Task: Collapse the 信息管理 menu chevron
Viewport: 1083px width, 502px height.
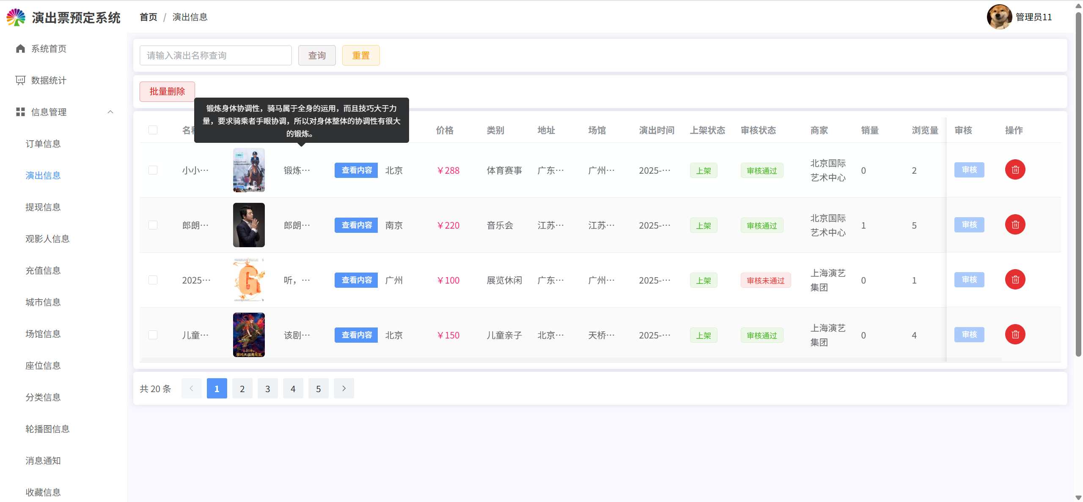Action: (110, 112)
